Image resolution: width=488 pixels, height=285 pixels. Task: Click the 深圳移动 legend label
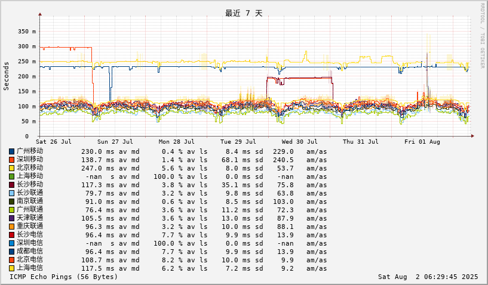point(30,159)
